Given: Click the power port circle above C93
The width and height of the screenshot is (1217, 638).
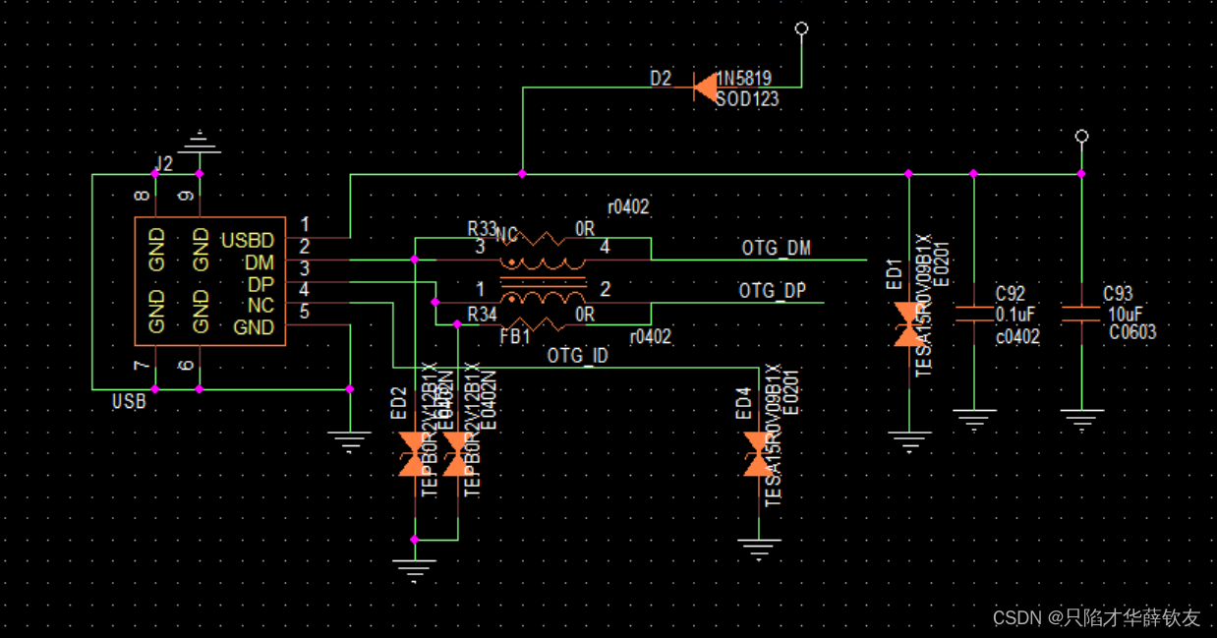Looking at the screenshot, I should [1081, 137].
